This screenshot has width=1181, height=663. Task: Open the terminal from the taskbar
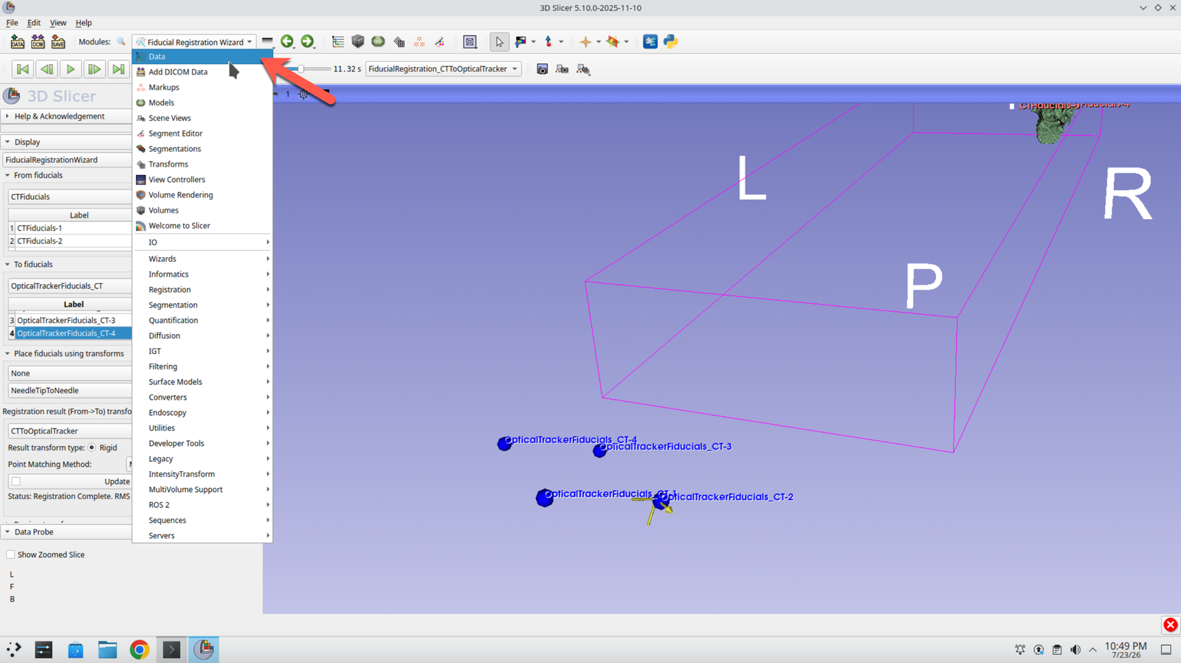171,650
